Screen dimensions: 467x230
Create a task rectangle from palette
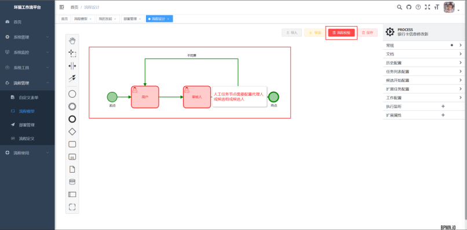click(72, 144)
